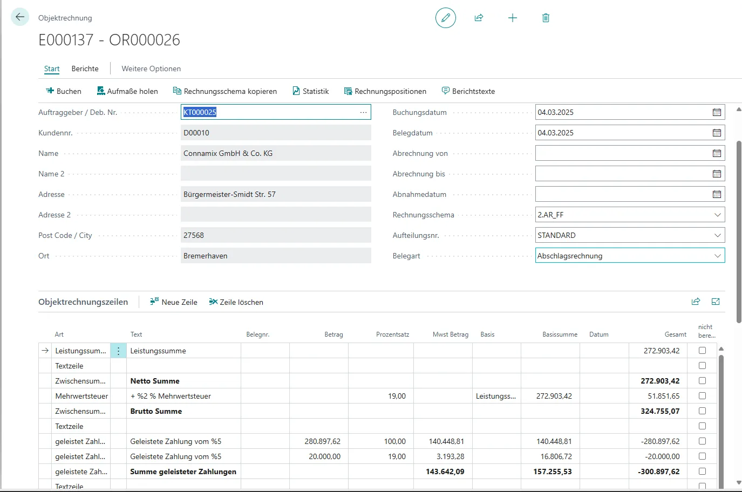Expand the Objektrechnungszeilen section to full view
Viewport: 742px width, 492px height.
[716, 302]
